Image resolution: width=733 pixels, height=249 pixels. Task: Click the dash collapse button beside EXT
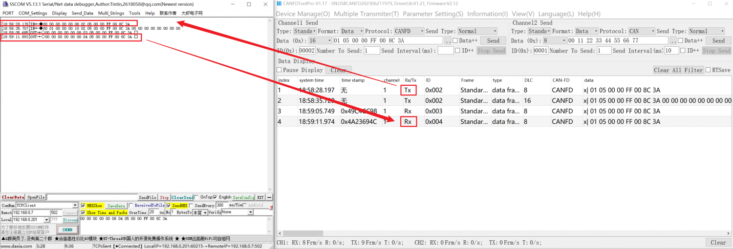tap(269, 197)
